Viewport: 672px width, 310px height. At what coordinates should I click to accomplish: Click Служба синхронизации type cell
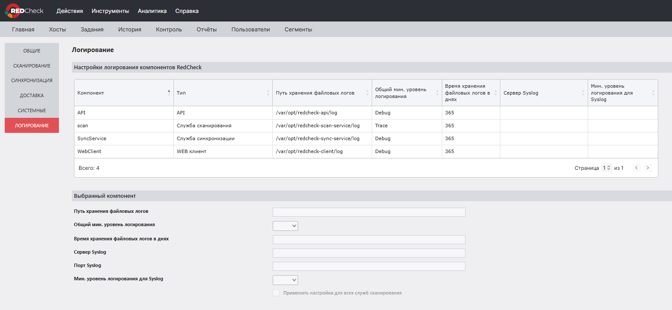point(223,138)
